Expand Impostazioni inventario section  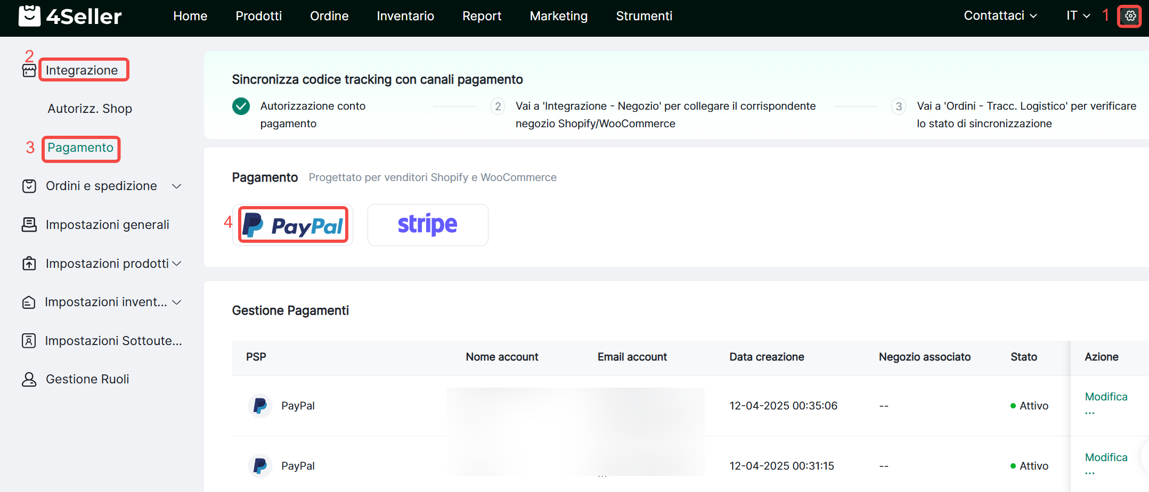(x=177, y=302)
